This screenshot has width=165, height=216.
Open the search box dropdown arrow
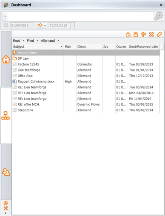5,16
